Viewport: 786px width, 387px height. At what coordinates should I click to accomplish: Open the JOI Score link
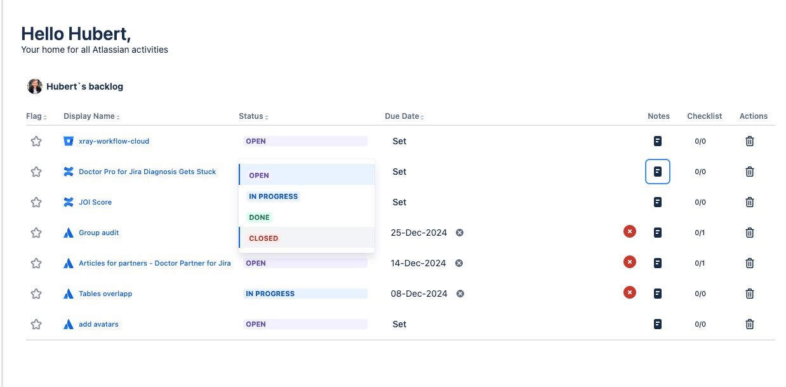[x=95, y=202]
